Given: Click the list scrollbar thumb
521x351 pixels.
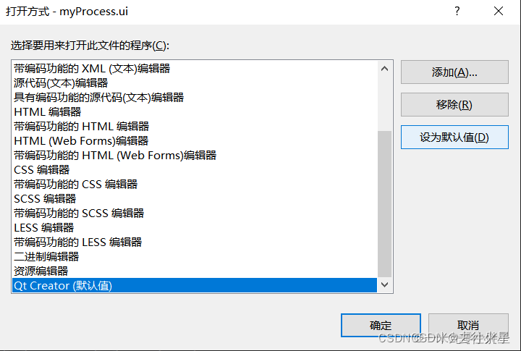Looking at the screenshot, I should tap(385, 204).
